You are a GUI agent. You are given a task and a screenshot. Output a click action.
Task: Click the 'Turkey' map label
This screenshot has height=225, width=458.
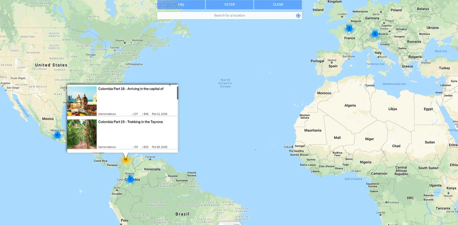pos(444,68)
